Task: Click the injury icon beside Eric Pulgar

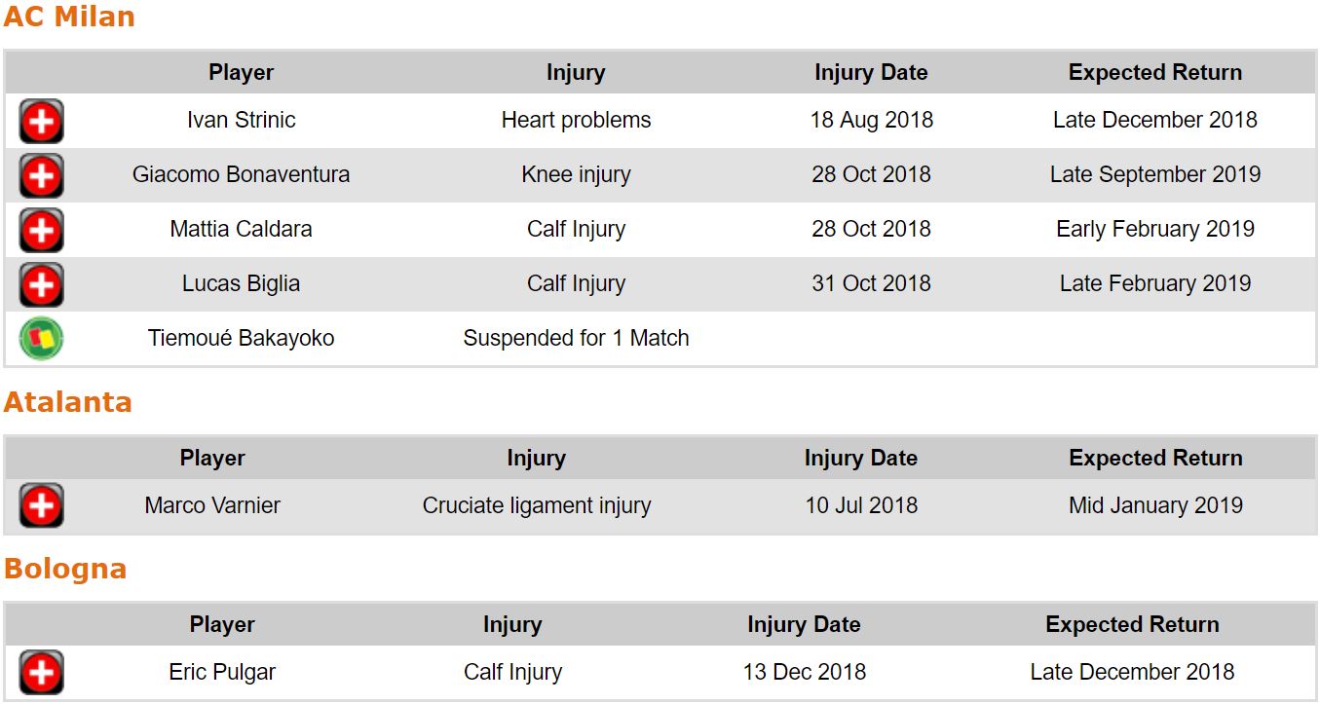Action: pos(41,673)
